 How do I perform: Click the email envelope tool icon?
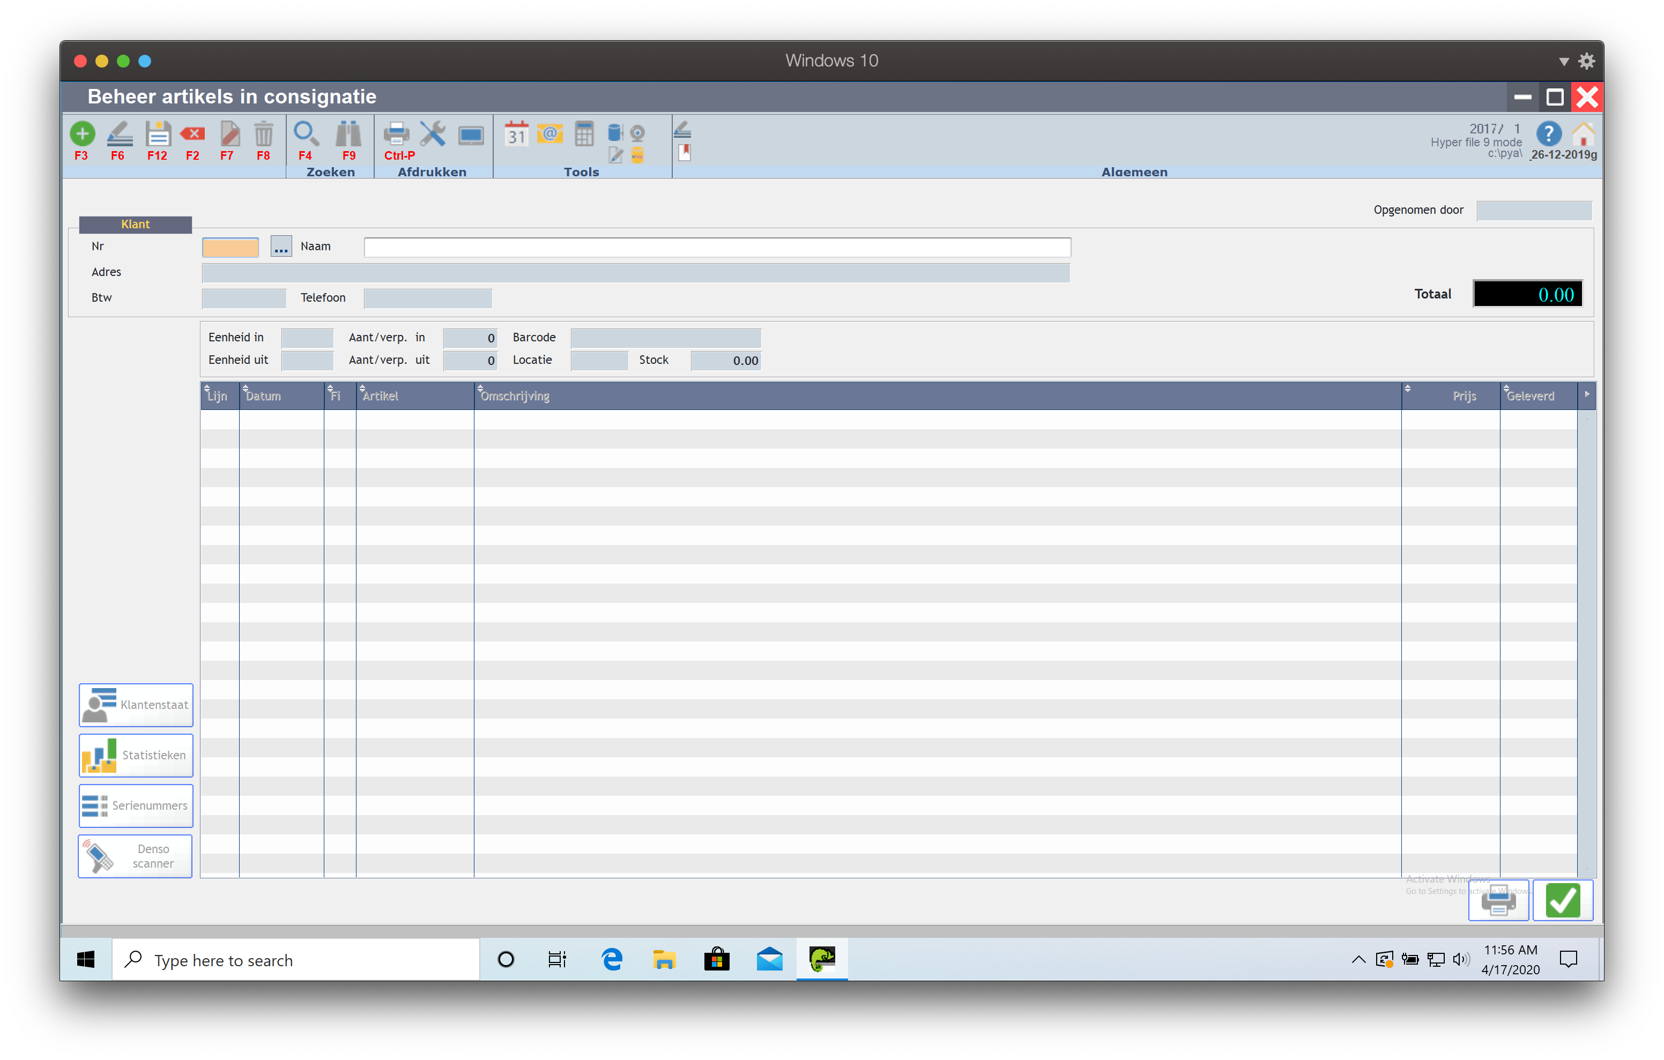coord(550,134)
